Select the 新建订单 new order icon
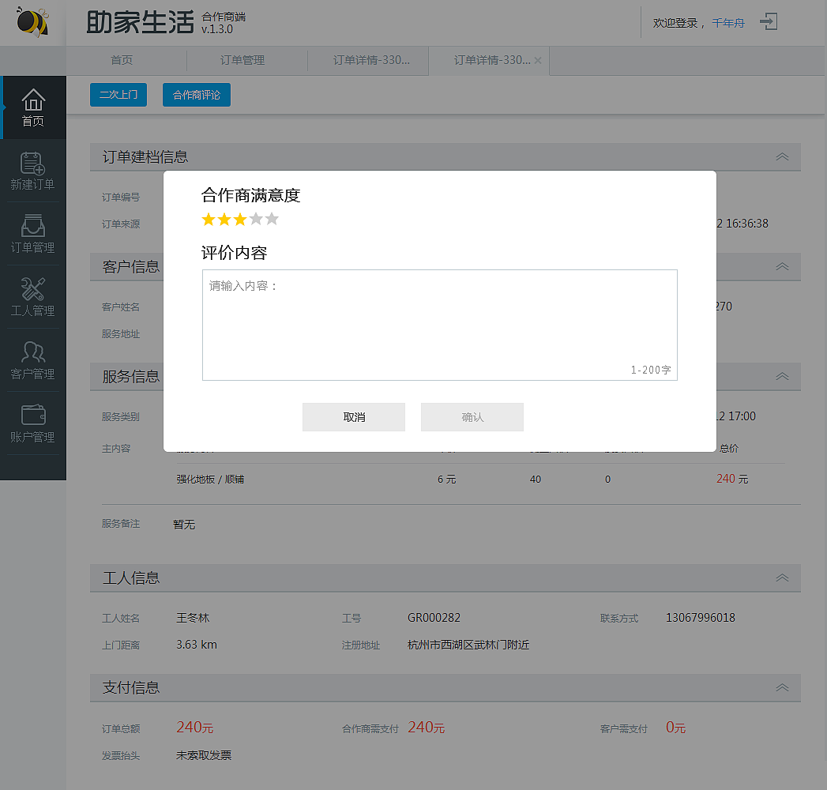Screen dimensions: 827x790 [x=33, y=170]
